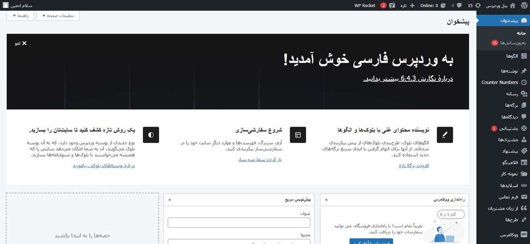Image resolution: width=530 pixels, height=244 pixels.
Task: Dismiss the welcome panel with لغو
Action: coord(20,43)
